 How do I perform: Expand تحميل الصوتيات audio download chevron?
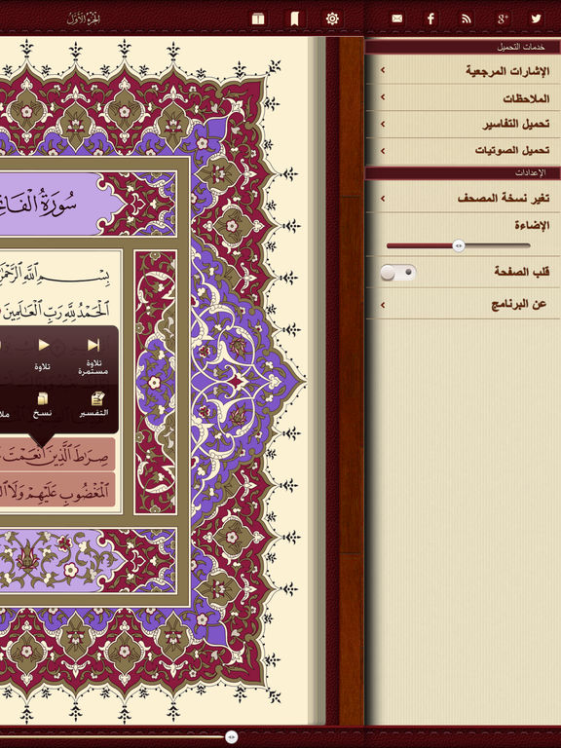[383, 151]
